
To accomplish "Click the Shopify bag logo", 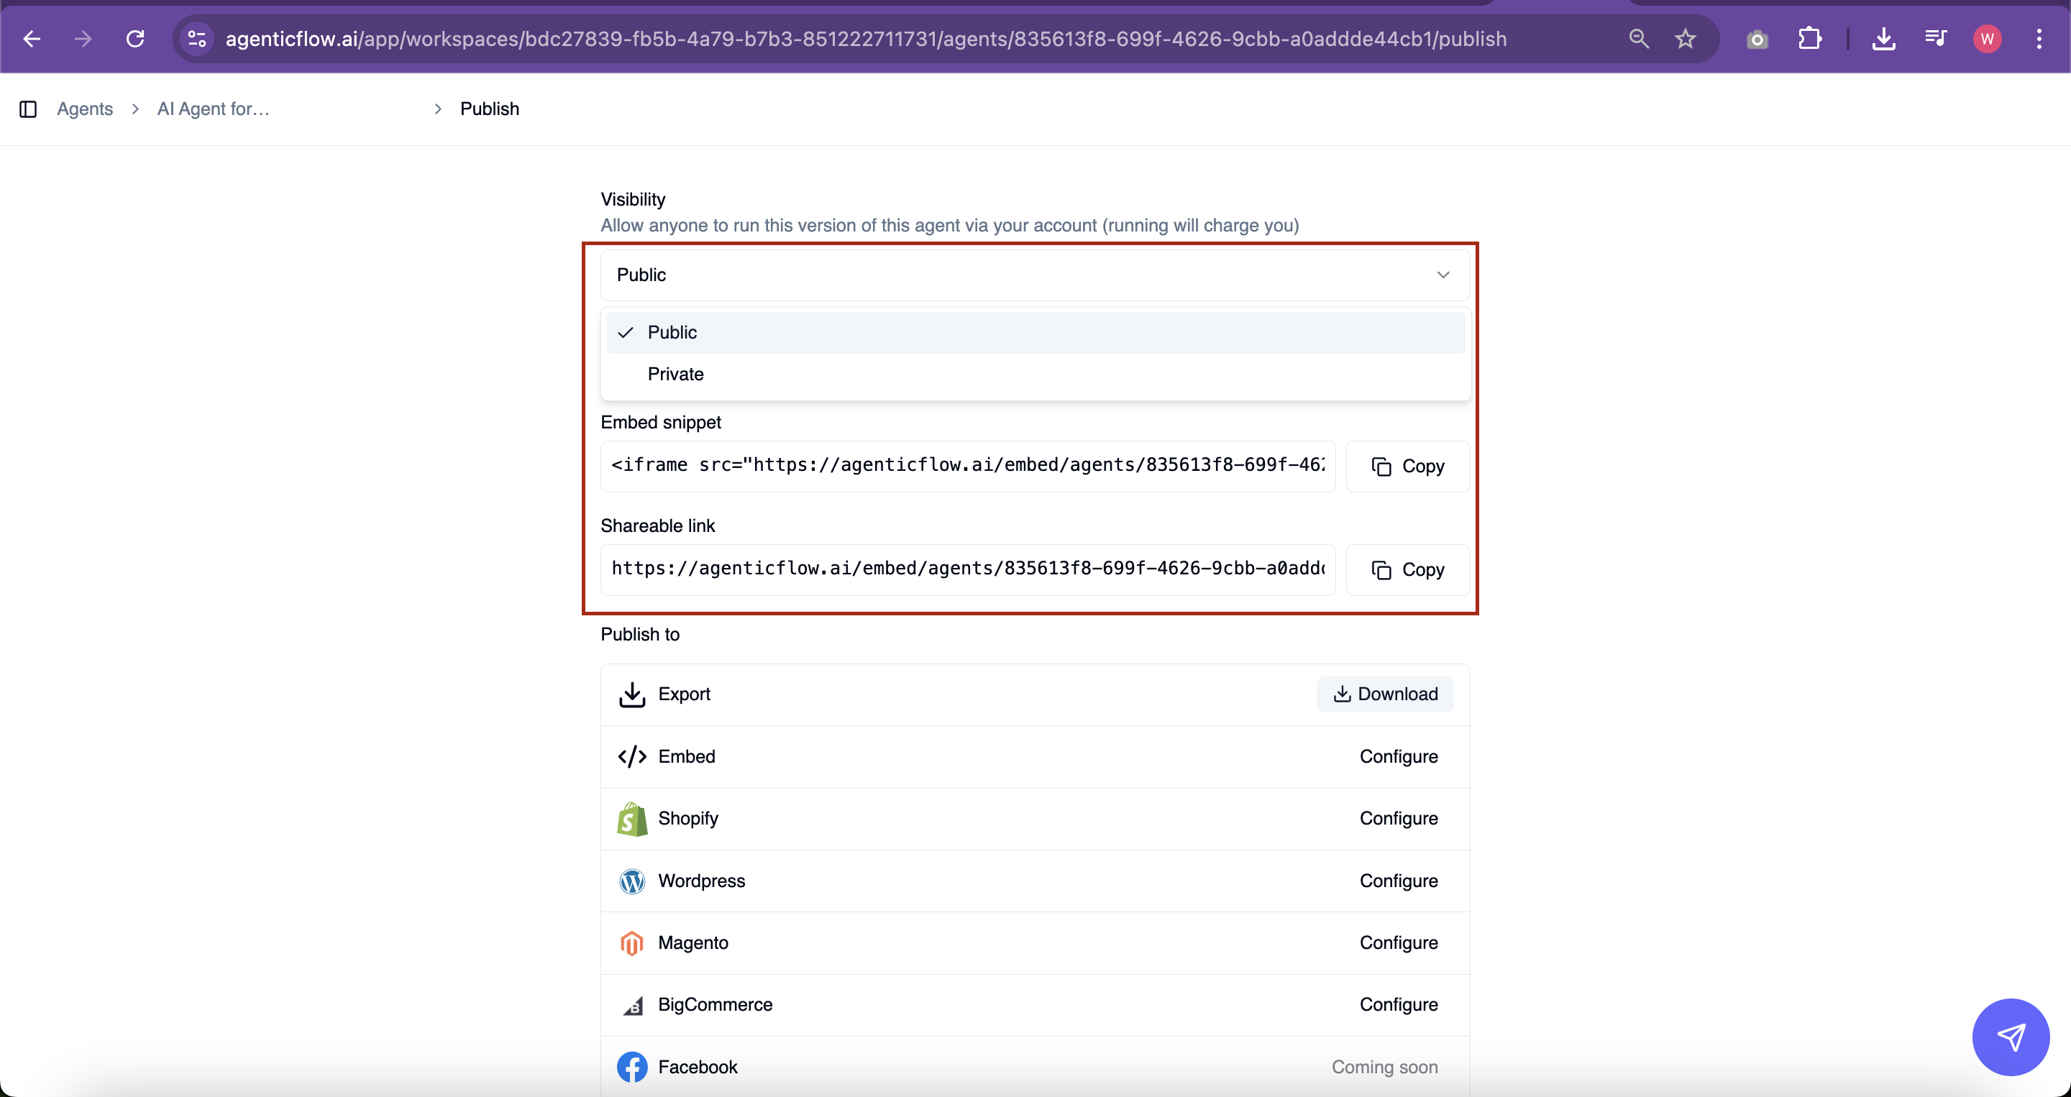I will coord(632,819).
